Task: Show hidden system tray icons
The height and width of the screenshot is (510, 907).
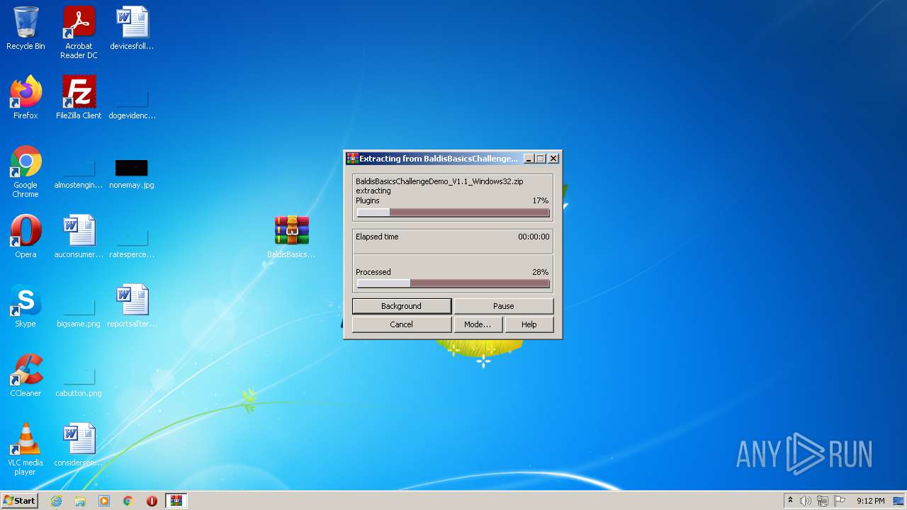Action: (x=790, y=501)
